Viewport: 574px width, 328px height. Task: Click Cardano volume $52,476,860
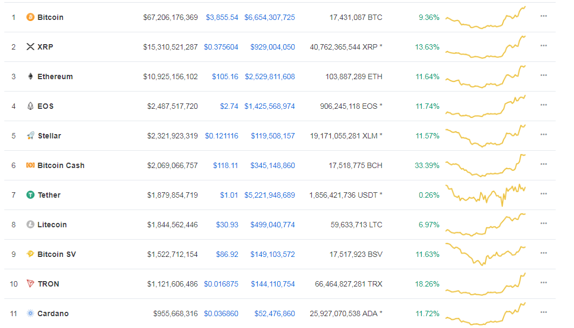(275, 313)
